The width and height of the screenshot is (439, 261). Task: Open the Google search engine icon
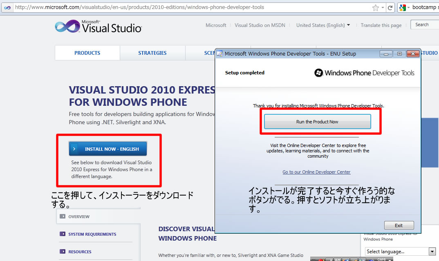pos(402,7)
